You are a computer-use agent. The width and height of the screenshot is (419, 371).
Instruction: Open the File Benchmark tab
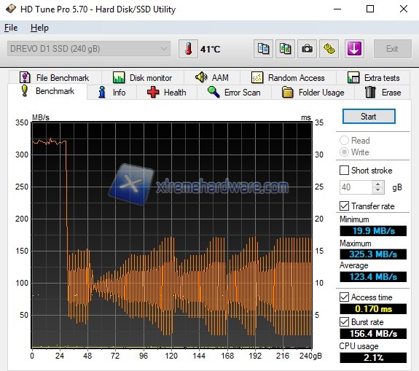point(55,78)
